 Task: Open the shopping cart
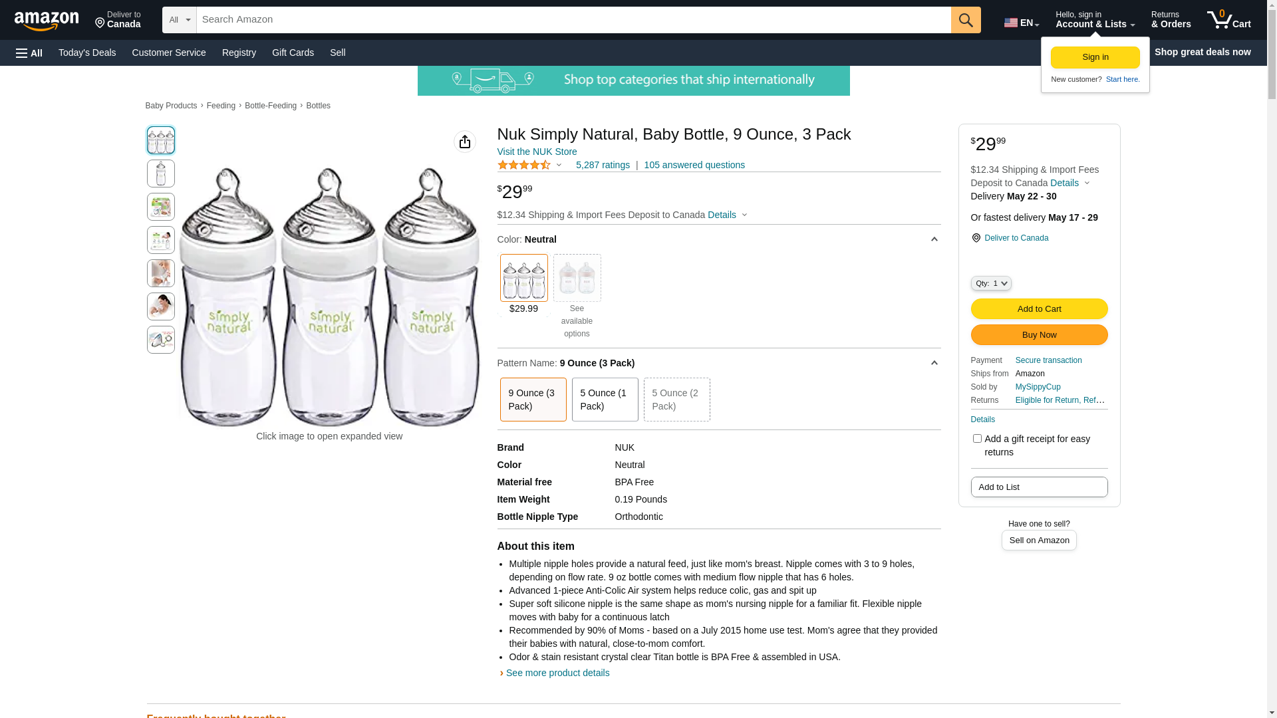[x=1228, y=20]
